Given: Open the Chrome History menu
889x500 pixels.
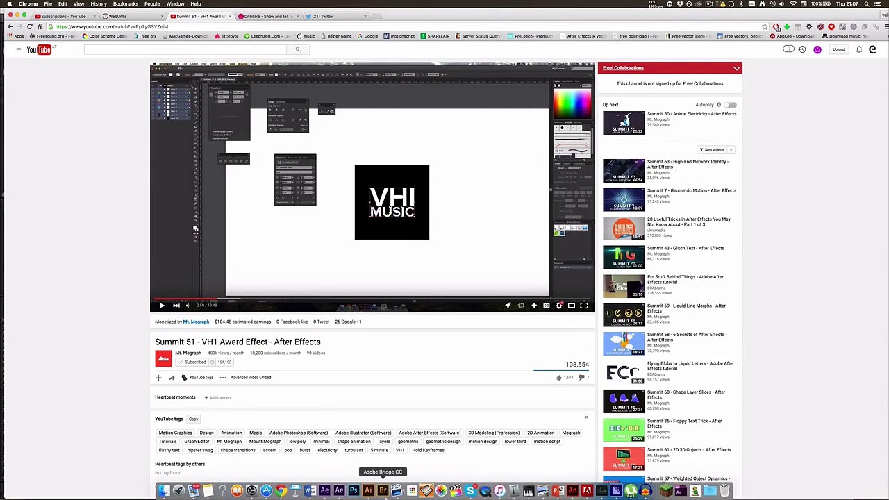Looking at the screenshot, I should click(x=99, y=4).
